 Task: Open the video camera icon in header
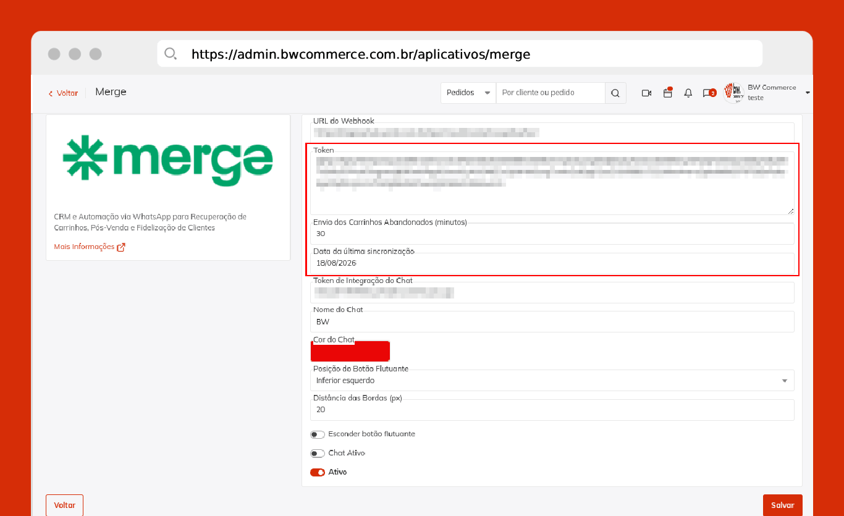(x=646, y=93)
